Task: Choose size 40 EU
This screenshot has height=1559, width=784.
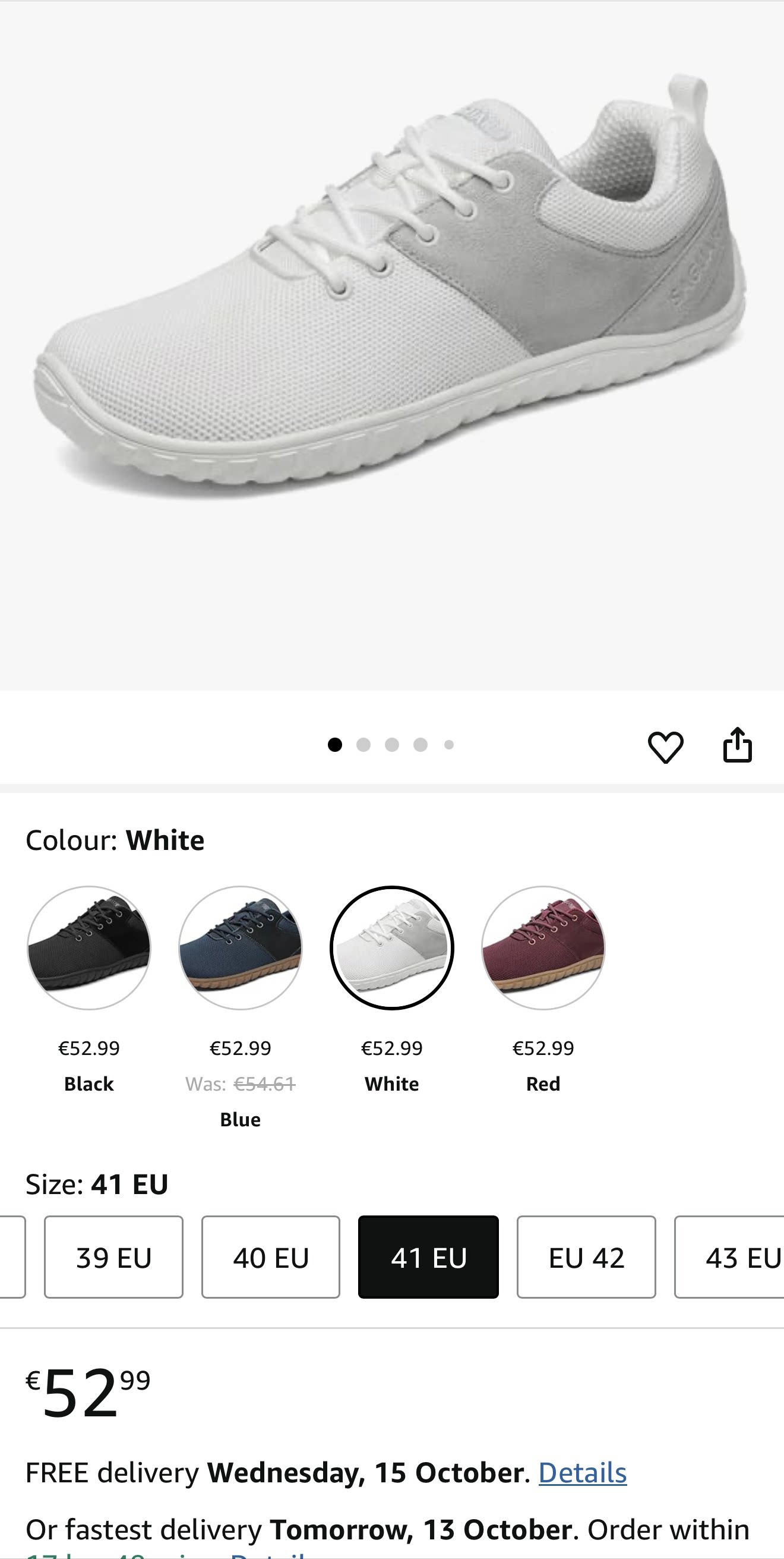Action: coord(270,1257)
